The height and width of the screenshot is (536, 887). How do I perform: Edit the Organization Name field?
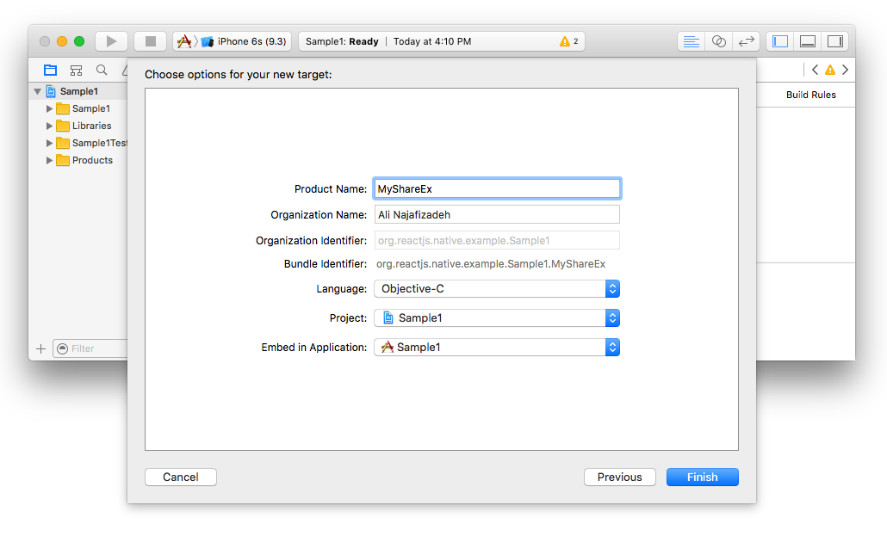[x=497, y=215]
